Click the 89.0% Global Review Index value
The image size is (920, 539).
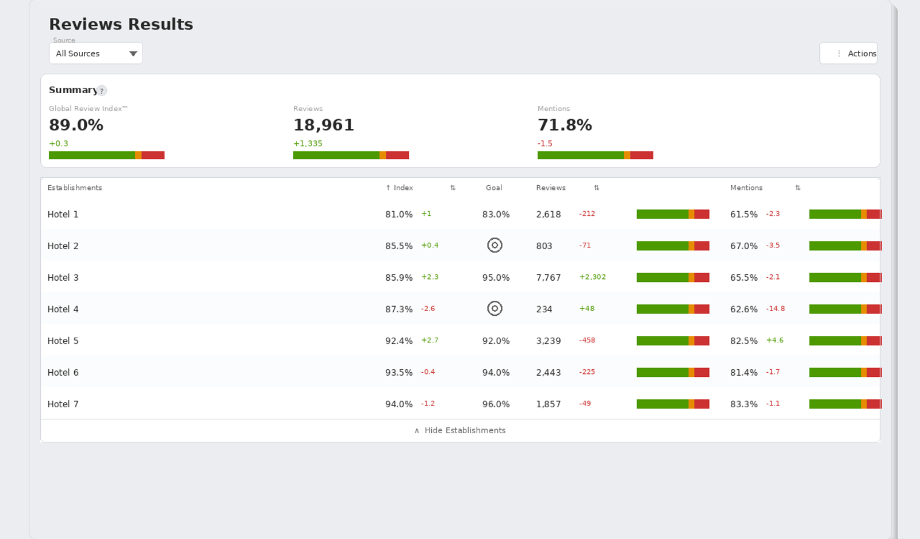tap(76, 125)
